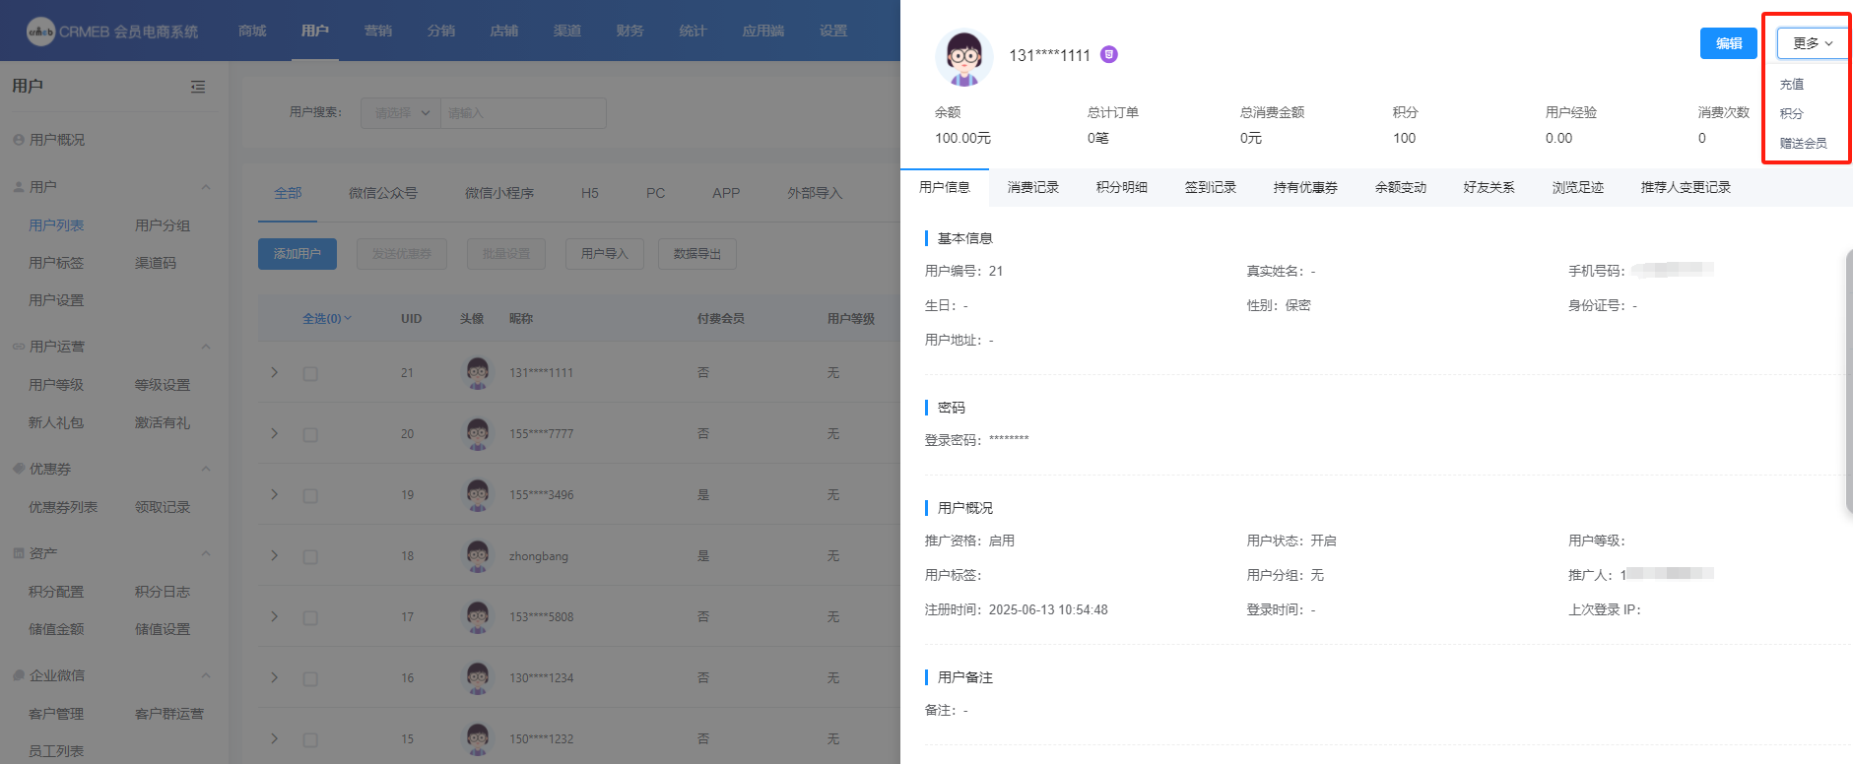Click the CRMEB logo icon
The height and width of the screenshot is (764, 1853).
[x=40, y=32]
